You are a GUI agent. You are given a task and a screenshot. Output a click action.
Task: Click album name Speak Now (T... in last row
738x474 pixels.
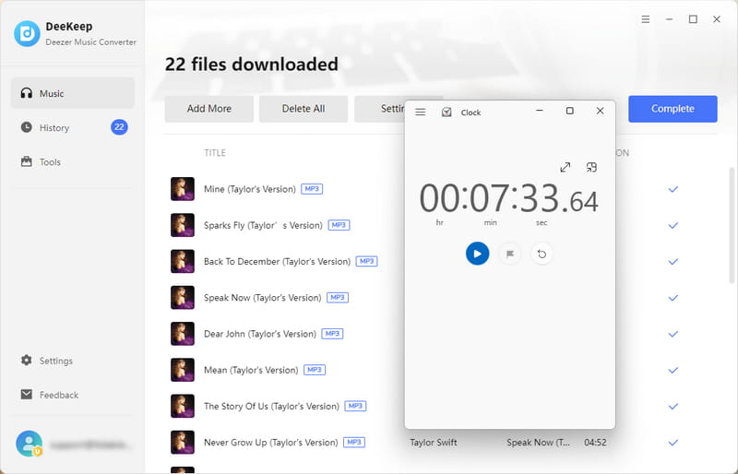tap(538, 443)
